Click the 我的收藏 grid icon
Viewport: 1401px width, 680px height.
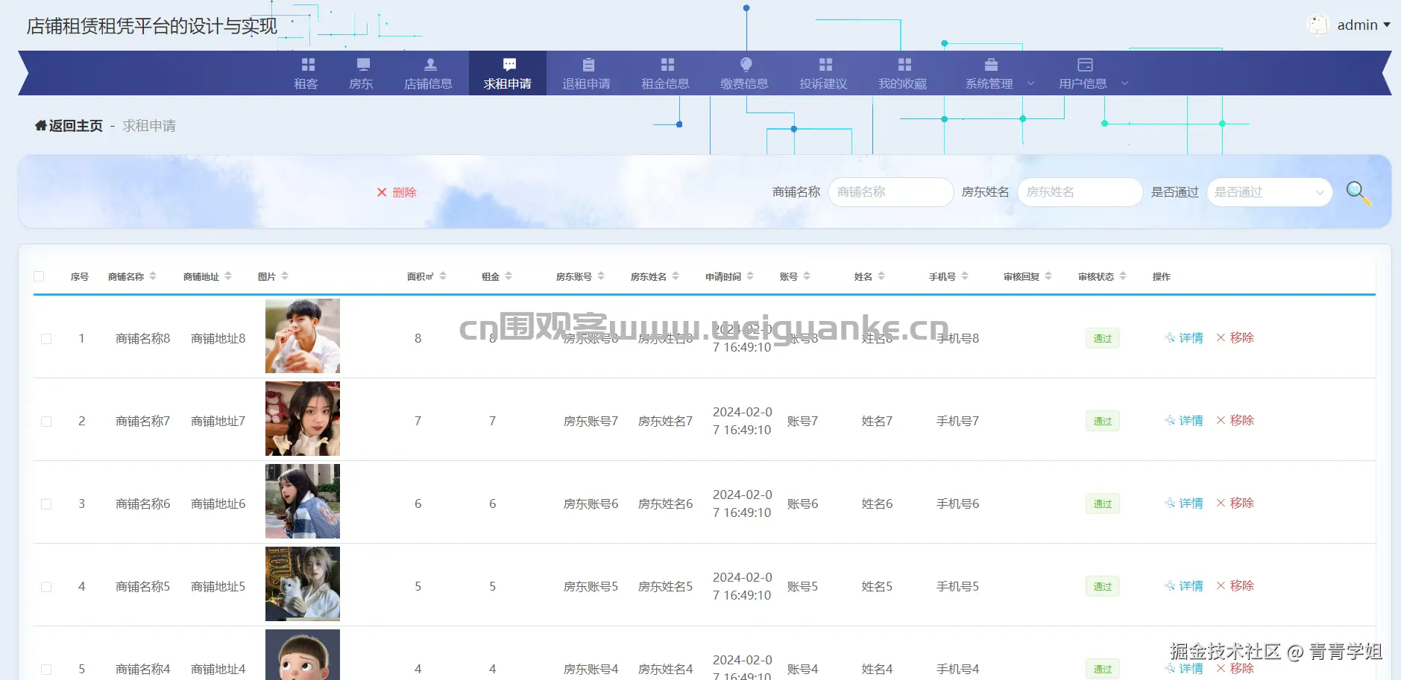pos(904,65)
